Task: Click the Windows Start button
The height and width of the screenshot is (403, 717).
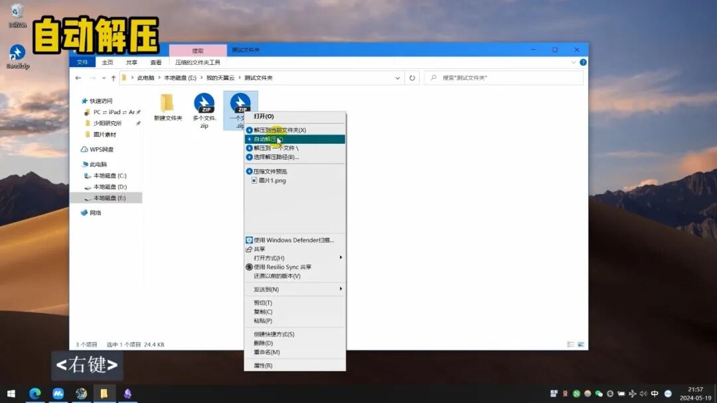Action: [x=11, y=394]
